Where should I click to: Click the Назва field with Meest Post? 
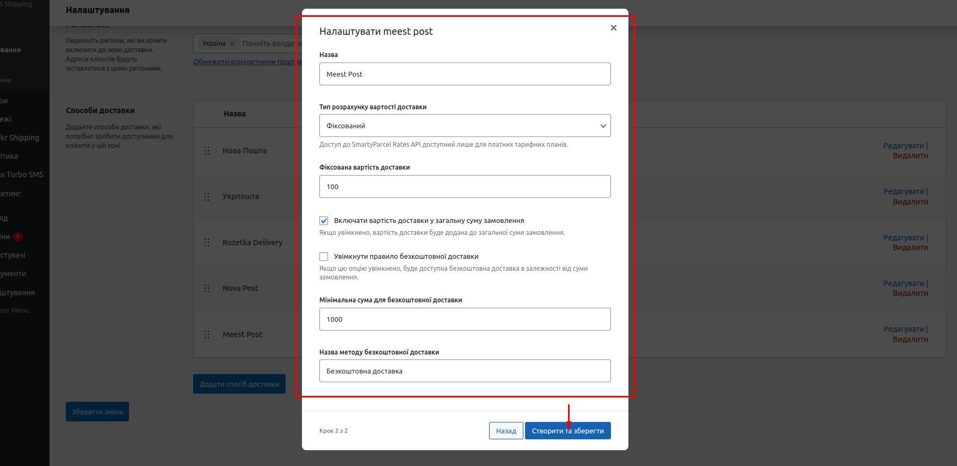[465, 74]
